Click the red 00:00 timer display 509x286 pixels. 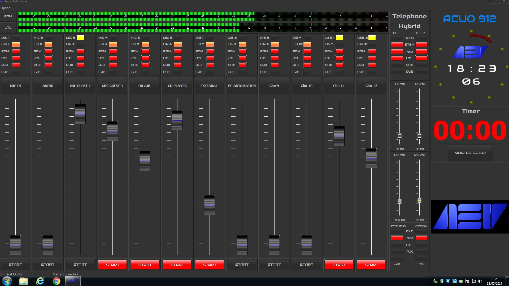470,130
